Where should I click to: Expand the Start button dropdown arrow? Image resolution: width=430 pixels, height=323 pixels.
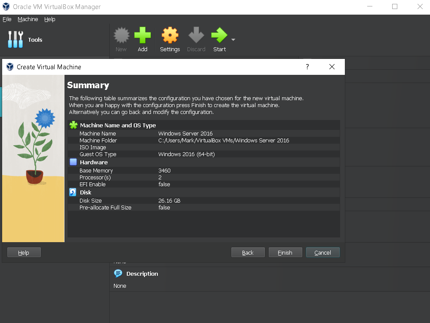coord(233,40)
